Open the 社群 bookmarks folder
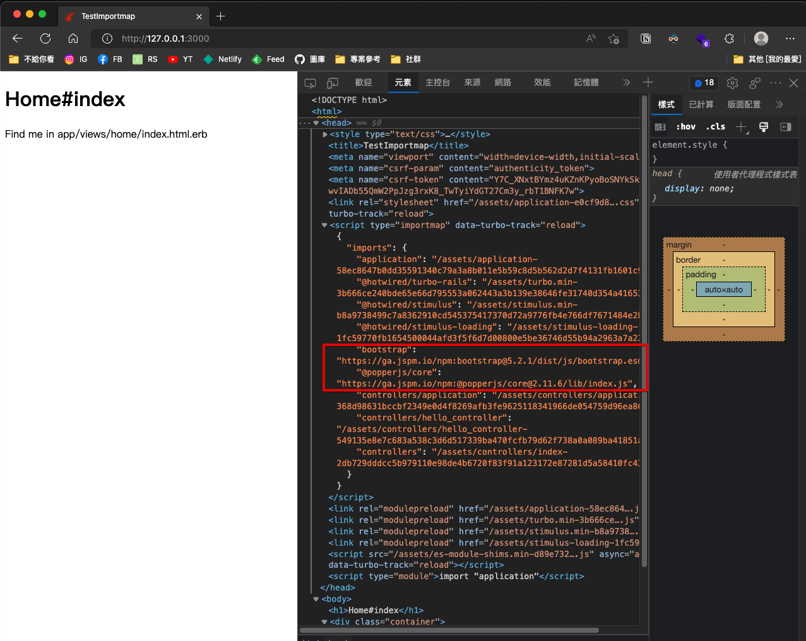Viewport: 806px width, 641px height. tap(405, 59)
